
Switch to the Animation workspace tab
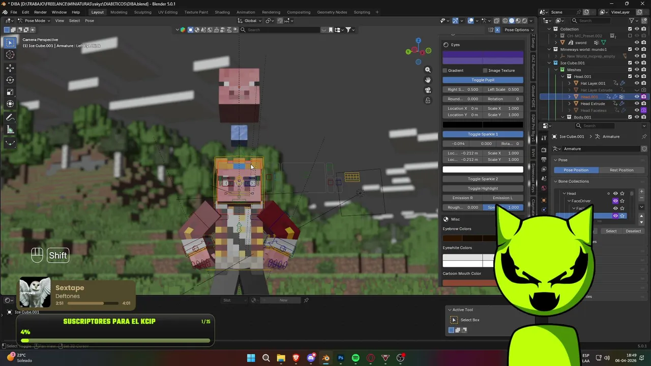click(x=246, y=12)
